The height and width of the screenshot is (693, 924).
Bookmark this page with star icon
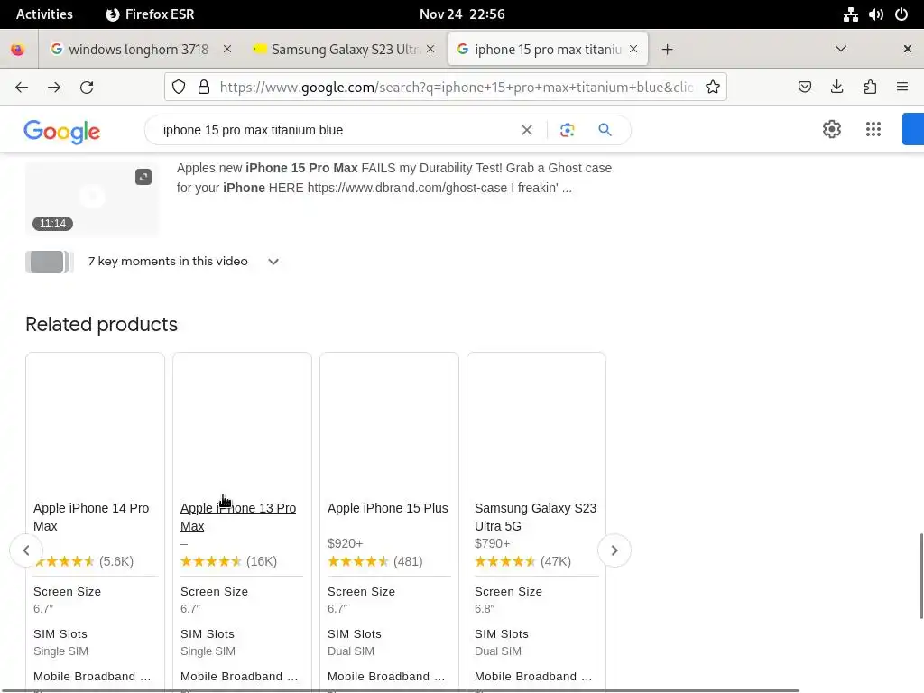point(713,87)
